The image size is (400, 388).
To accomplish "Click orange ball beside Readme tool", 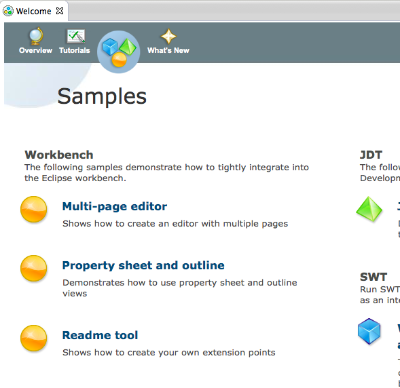I will point(34,338).
